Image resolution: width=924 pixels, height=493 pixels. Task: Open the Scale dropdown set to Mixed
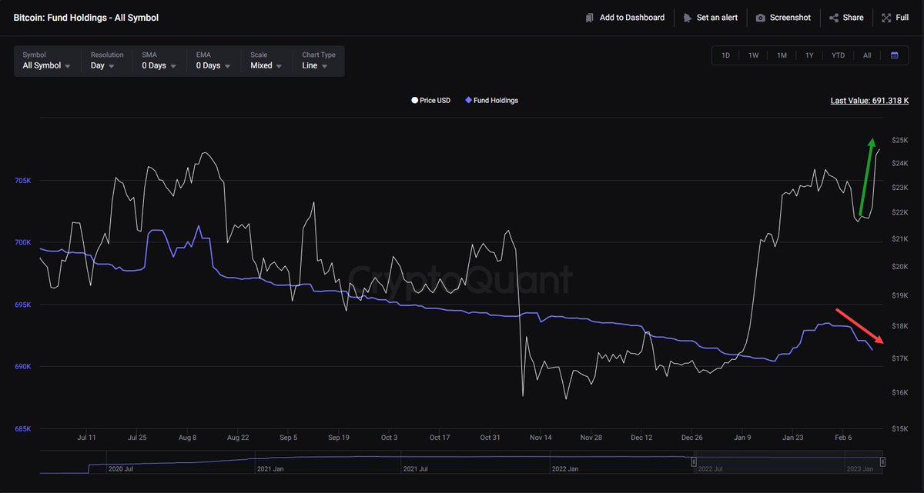point(266,61)
